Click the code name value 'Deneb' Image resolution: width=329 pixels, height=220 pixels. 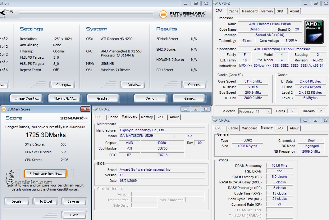point(254,29)
